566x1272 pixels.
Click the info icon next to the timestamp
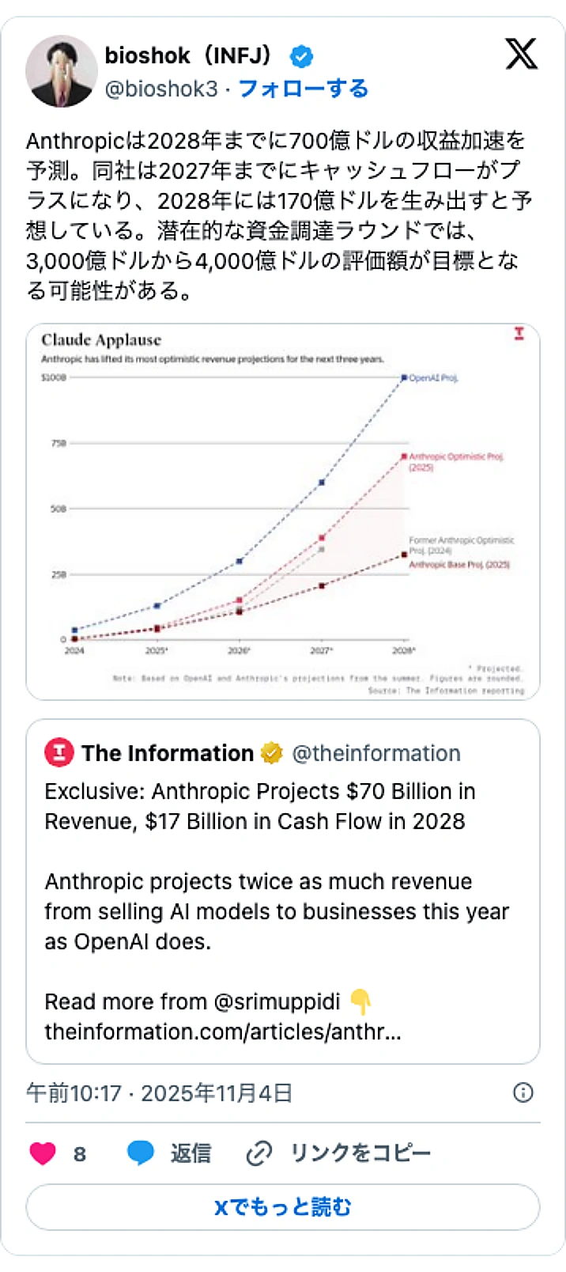[523, 1092]
